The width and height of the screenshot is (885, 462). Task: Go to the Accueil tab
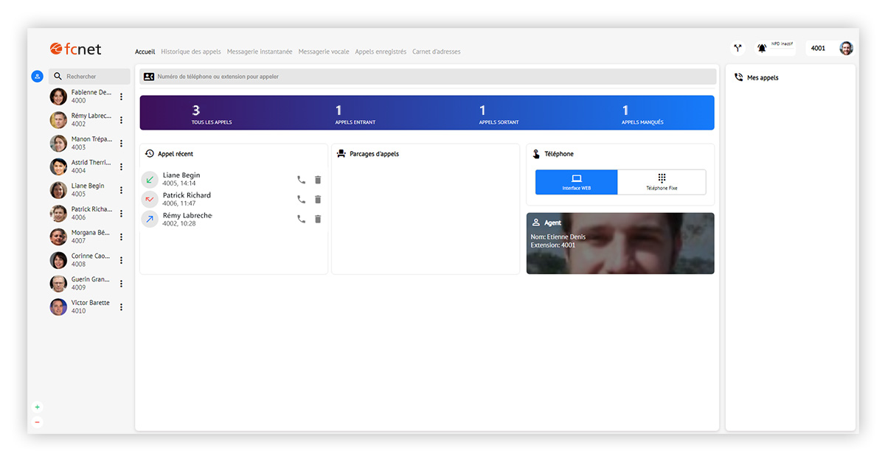pyautogui.click(x=145, y=52)
